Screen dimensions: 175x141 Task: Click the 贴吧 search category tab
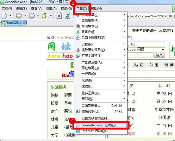(x=139, y=65)
